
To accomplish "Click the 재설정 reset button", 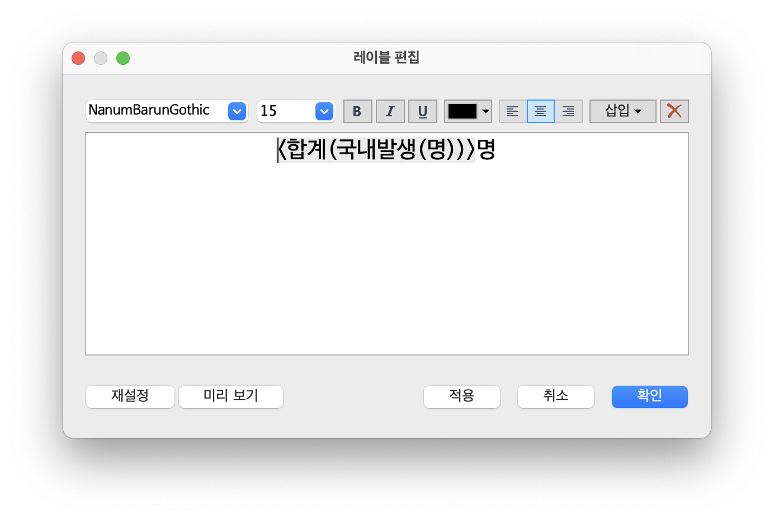I will click(x=130, y=396).
